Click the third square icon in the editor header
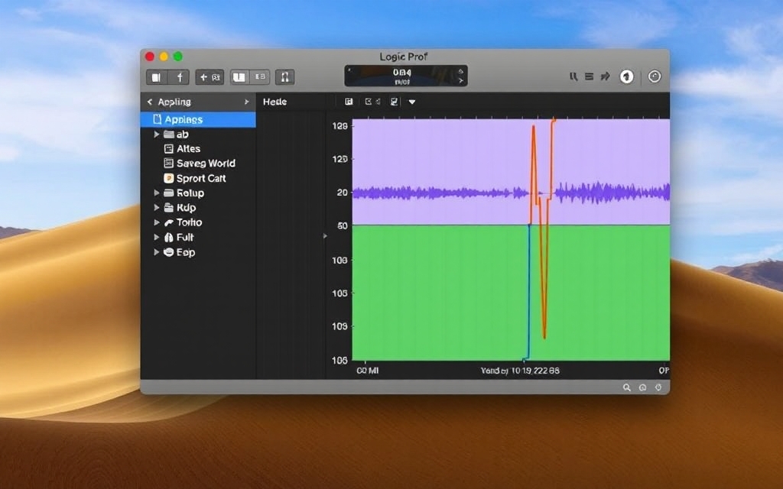Screen dimensions: 783x489 coord(394,102)
